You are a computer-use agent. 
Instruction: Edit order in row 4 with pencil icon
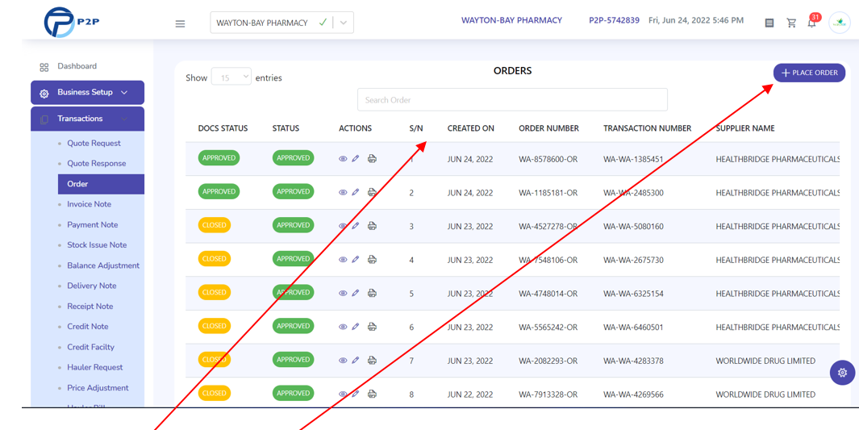click(x=356, y=260)
